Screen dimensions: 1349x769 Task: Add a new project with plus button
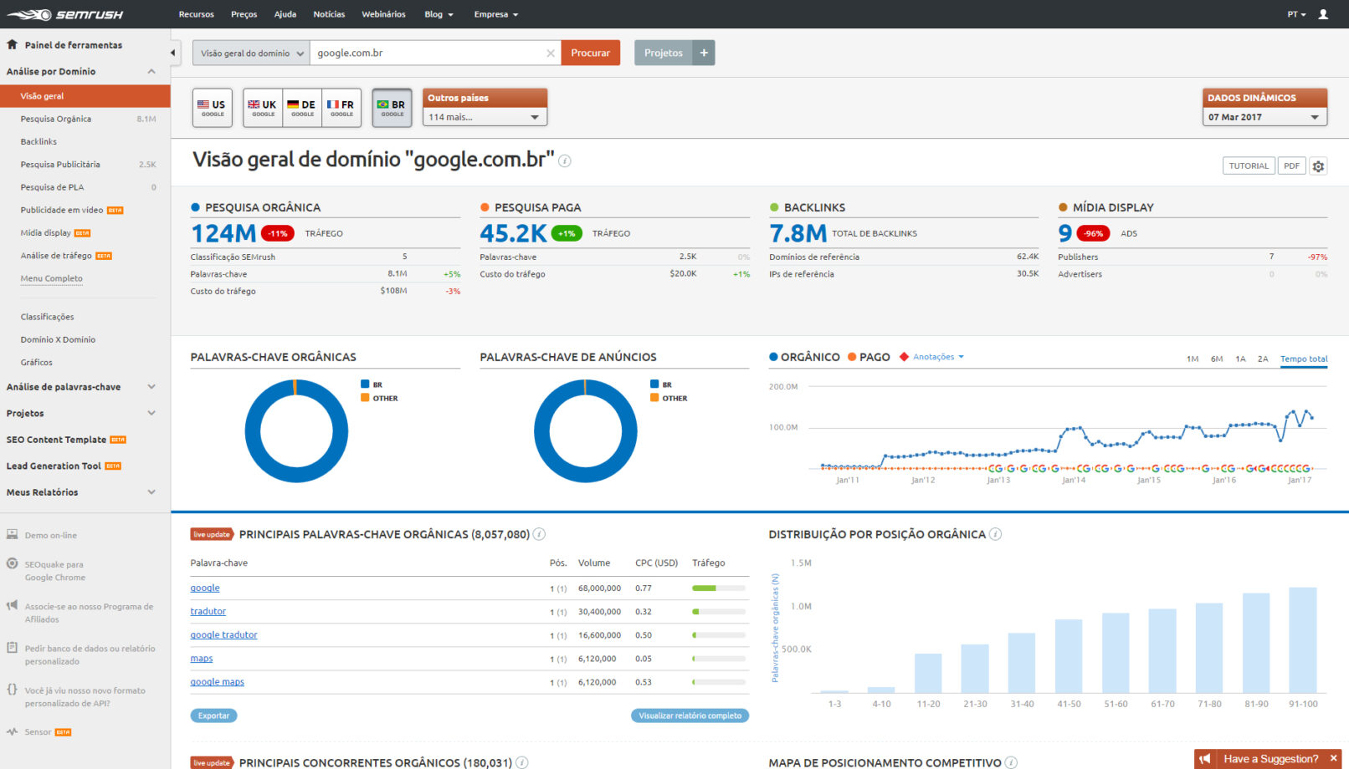(704, 53)
